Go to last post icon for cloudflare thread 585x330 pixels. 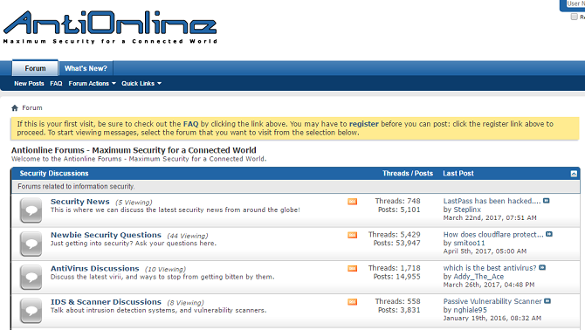click(x=549, y=235)
